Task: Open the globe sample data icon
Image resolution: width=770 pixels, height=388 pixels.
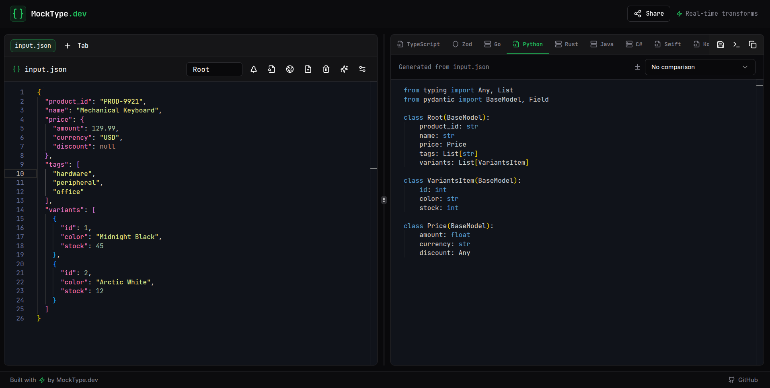Action: (x=290, y=69)
